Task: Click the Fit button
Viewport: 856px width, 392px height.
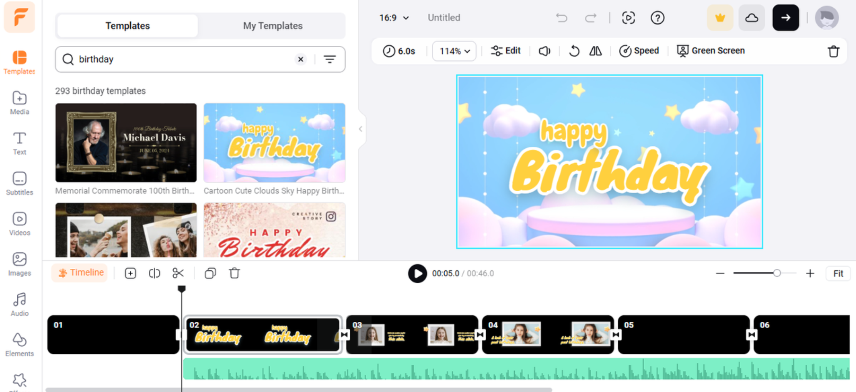Action: [838, 273]
